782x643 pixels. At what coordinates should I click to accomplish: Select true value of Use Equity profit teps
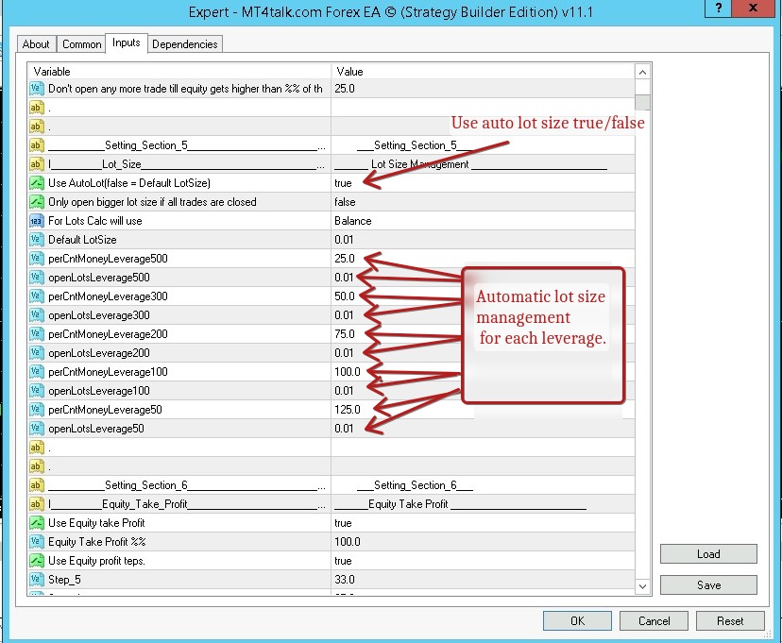point(343,561)
